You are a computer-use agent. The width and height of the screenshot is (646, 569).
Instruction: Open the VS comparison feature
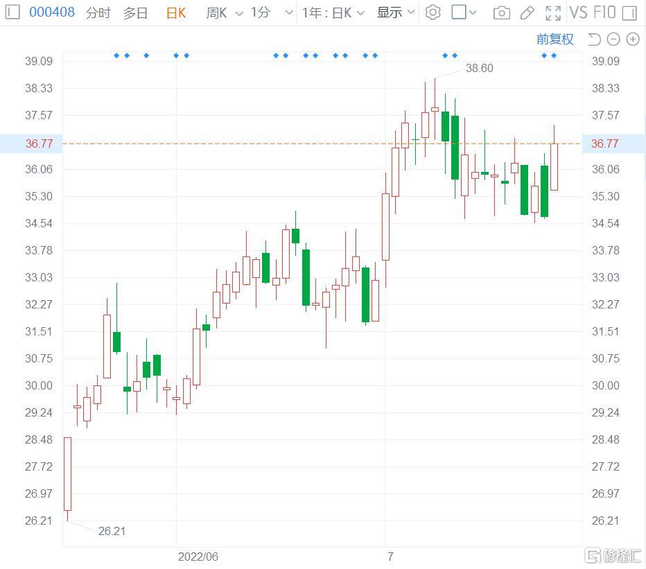579,12
